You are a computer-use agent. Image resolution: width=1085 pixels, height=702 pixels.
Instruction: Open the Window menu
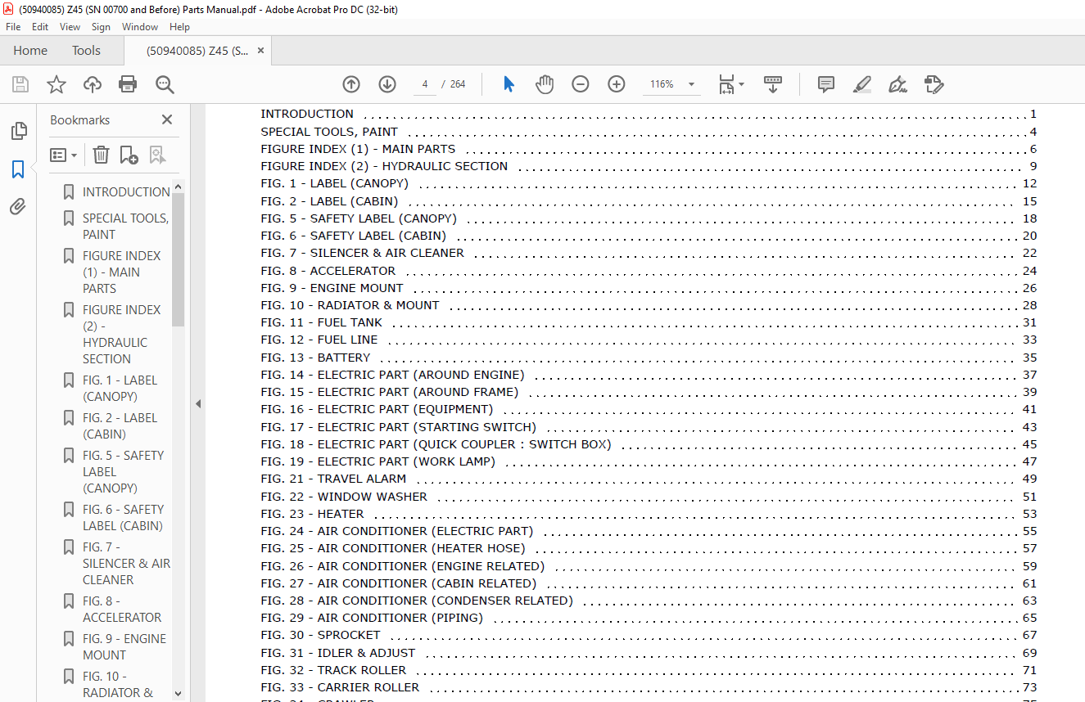[x=140, y=27]
